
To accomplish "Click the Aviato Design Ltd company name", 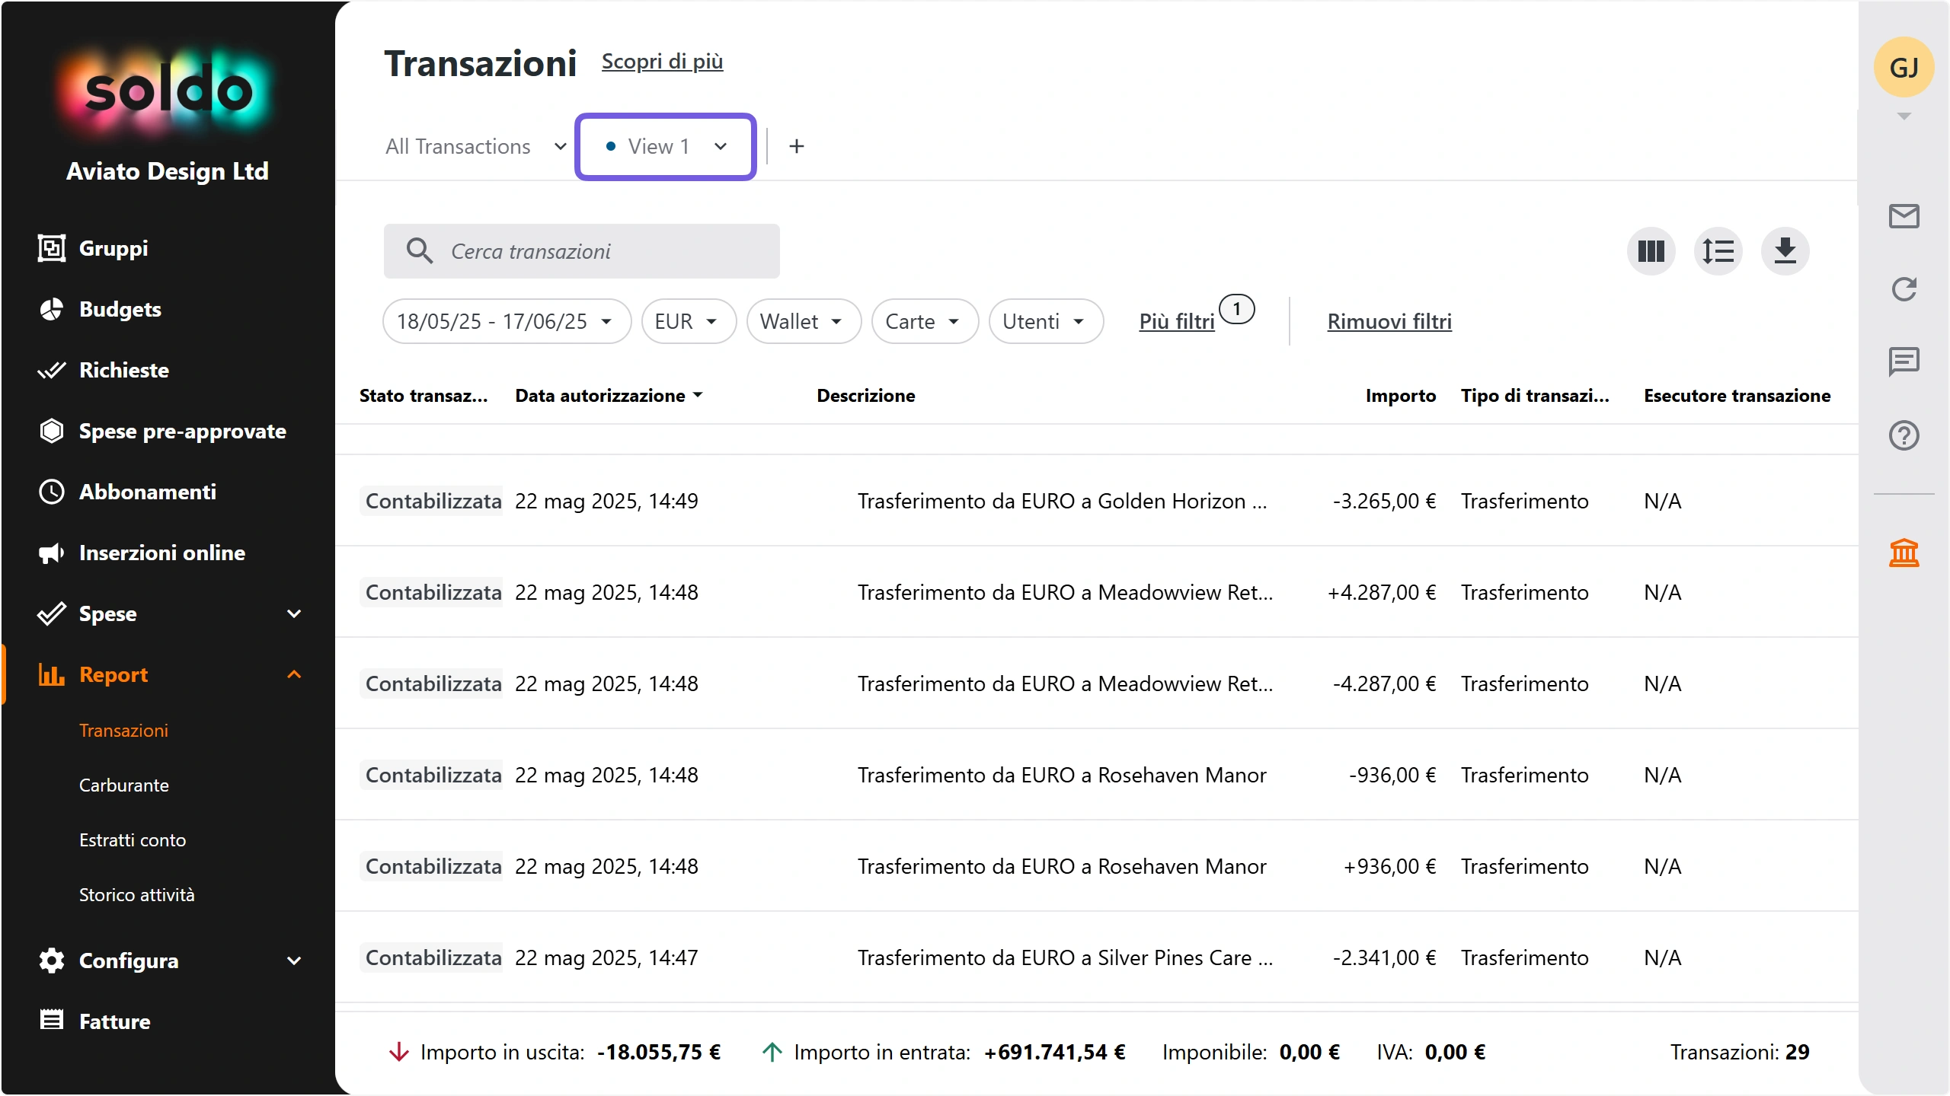I will pyautogui.click(x=168, y=171).
